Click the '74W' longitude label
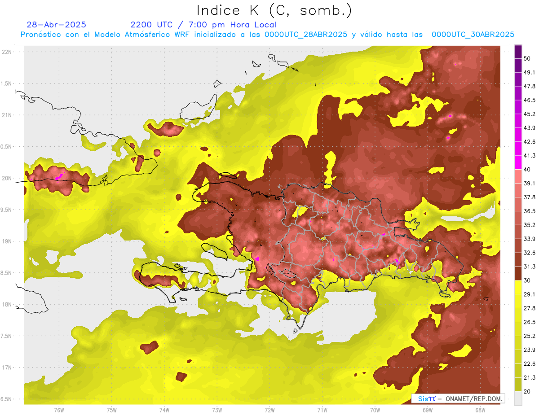The width and height of the screenshot is (539, 416). pos(164,410)
